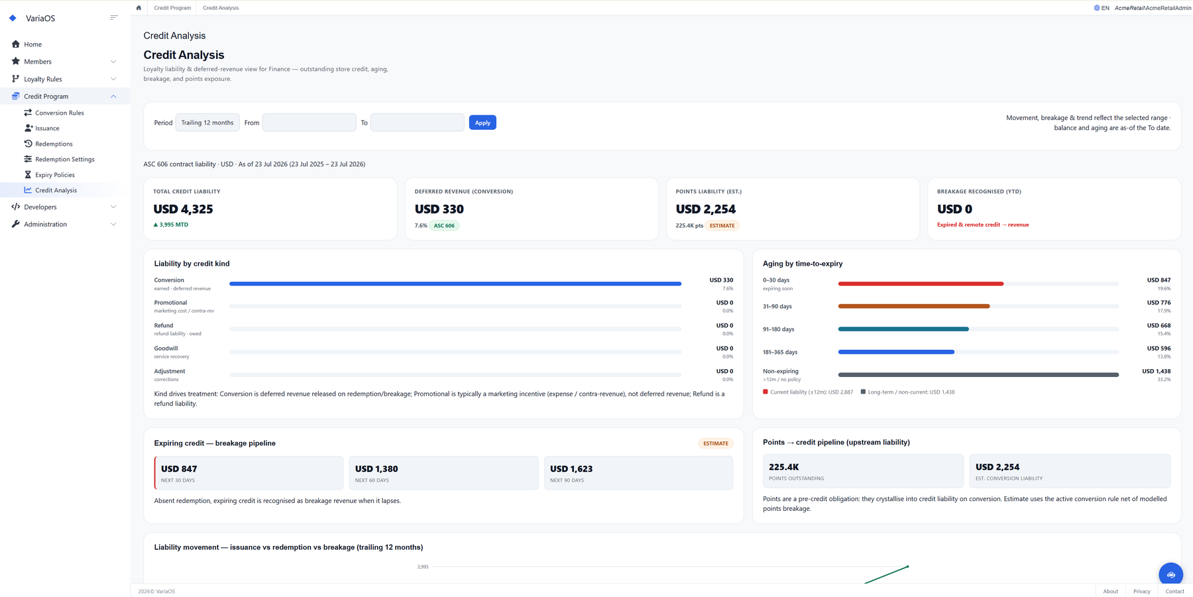
Task: Click the Home house icon in sidebar
Action: point(16,44)
